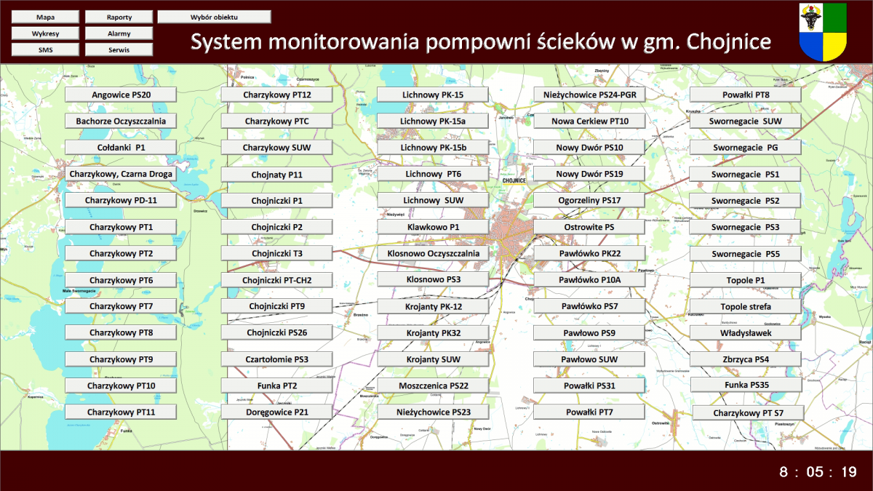Select Swornegacie SUW waterworks
The height and width of the screenshot is (491, 873).
click(x=746, y=121)
